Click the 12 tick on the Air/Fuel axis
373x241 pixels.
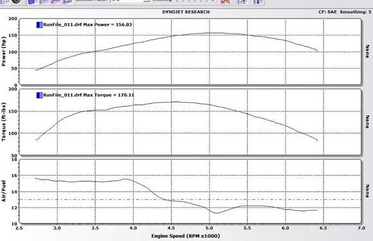point(15,208)
